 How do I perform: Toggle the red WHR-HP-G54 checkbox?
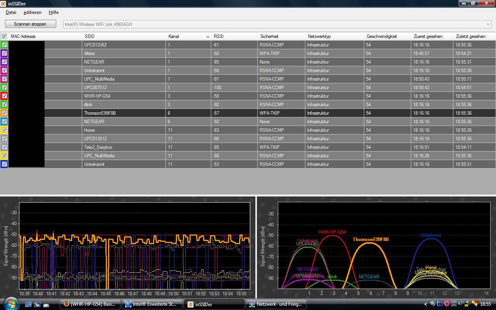tap(4, 96)
